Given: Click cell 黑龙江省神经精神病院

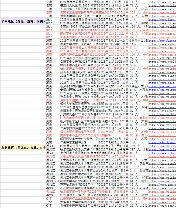Looking at the screenshot, I should [x=79, y=174].
